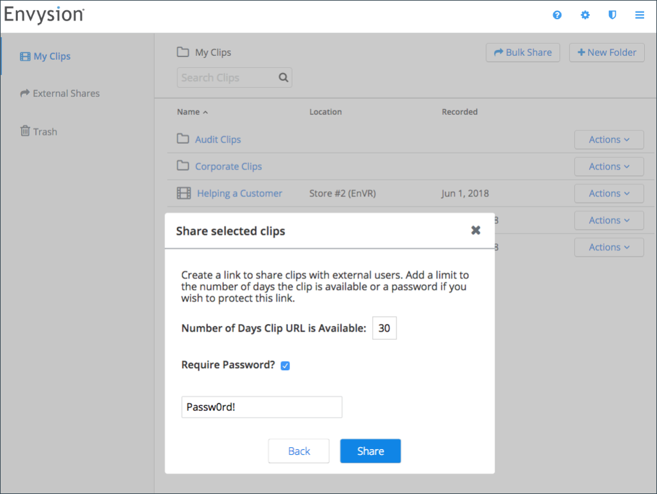This screenshot has width=657, height=494.
Task: Click the shield icon in header
Action: [x=612, y=15]
